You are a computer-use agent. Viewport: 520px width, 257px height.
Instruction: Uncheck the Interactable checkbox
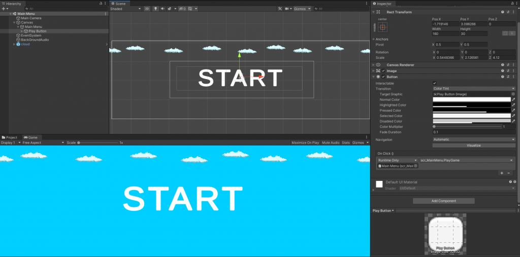pyautogui.click(x=434, y=83)
